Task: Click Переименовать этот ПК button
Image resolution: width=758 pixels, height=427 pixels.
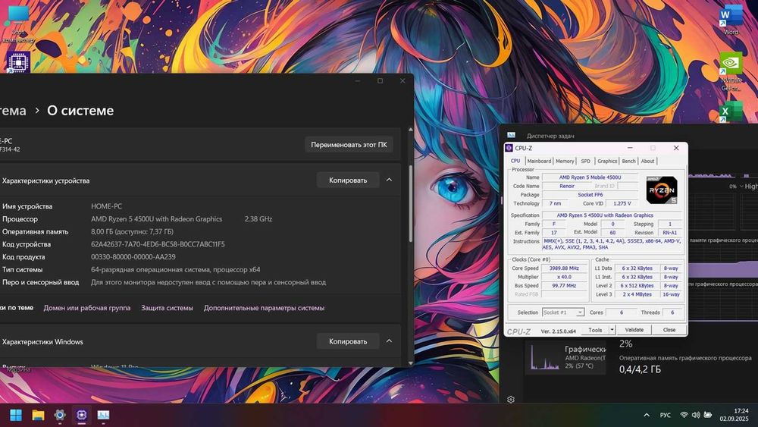Action: pyautogui.click(x=349, y=145)
